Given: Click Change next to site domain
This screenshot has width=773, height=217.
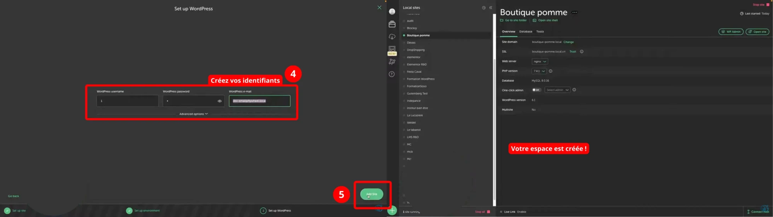Looking at the screenshot, I should tap(569, 42).
